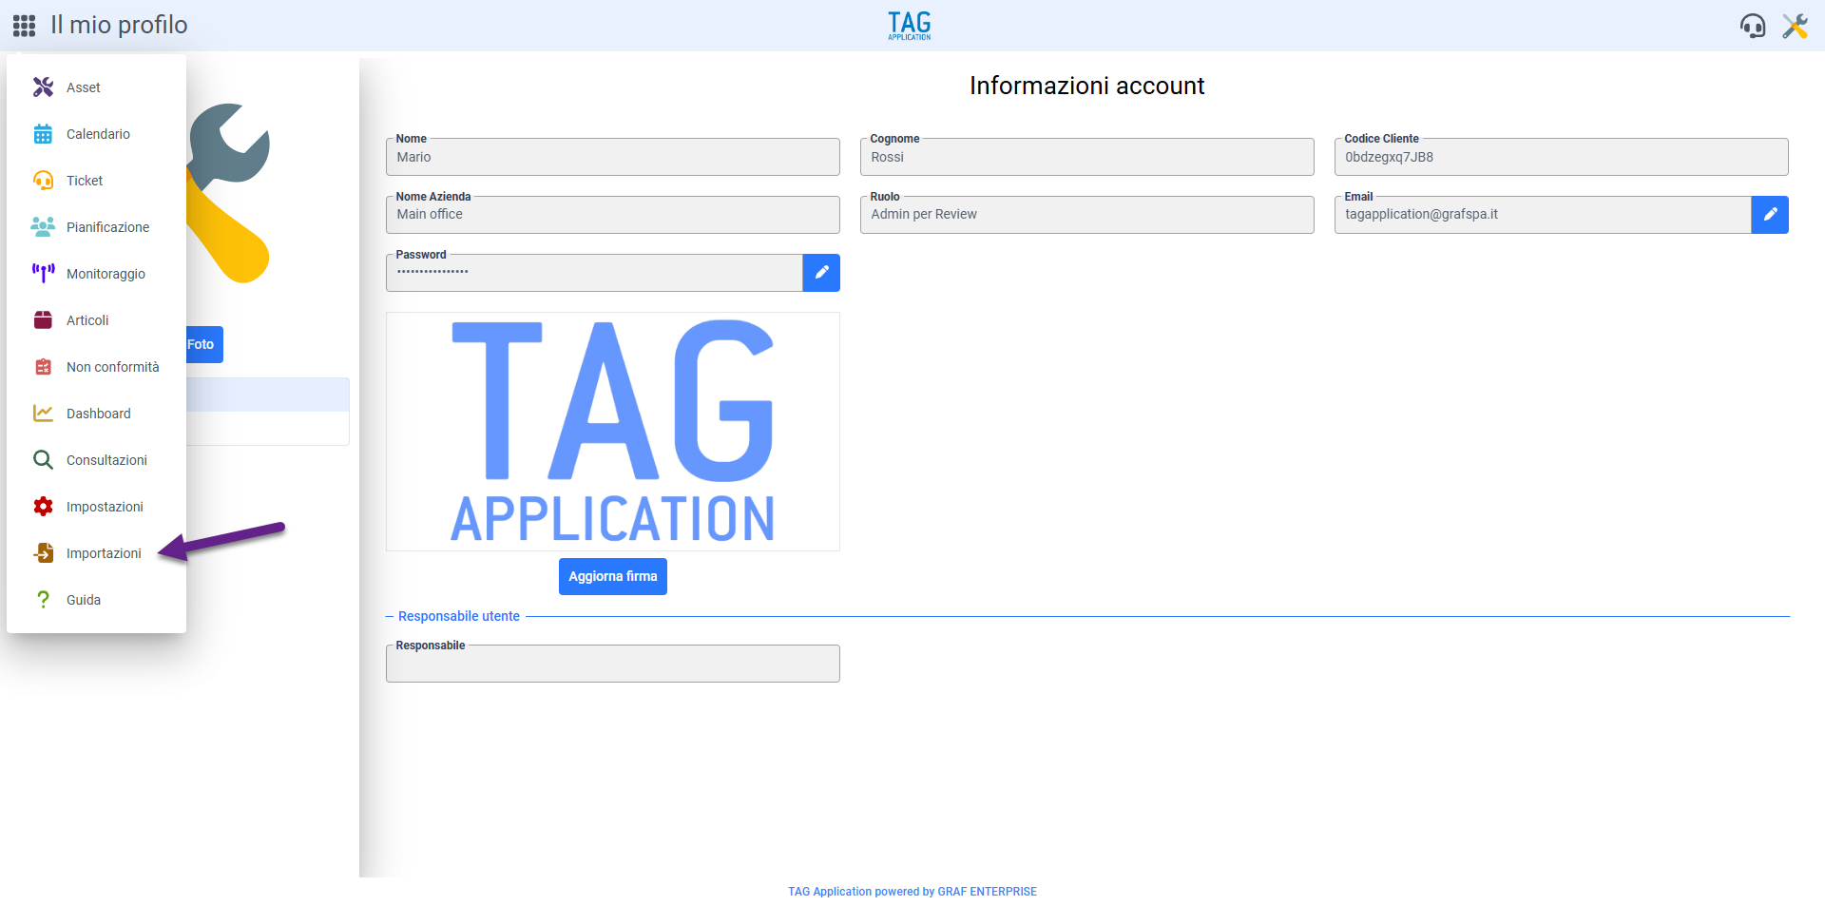The height and width of the screenshot is (906, 1825).
Task: Select the Consultazioni menu entry
Action: (x=96, y=460)
